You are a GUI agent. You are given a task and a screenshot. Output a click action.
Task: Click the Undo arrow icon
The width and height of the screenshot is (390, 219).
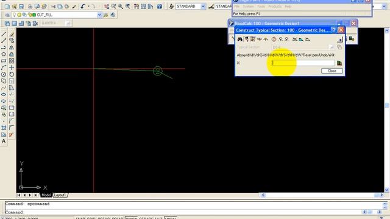(83, 7)
